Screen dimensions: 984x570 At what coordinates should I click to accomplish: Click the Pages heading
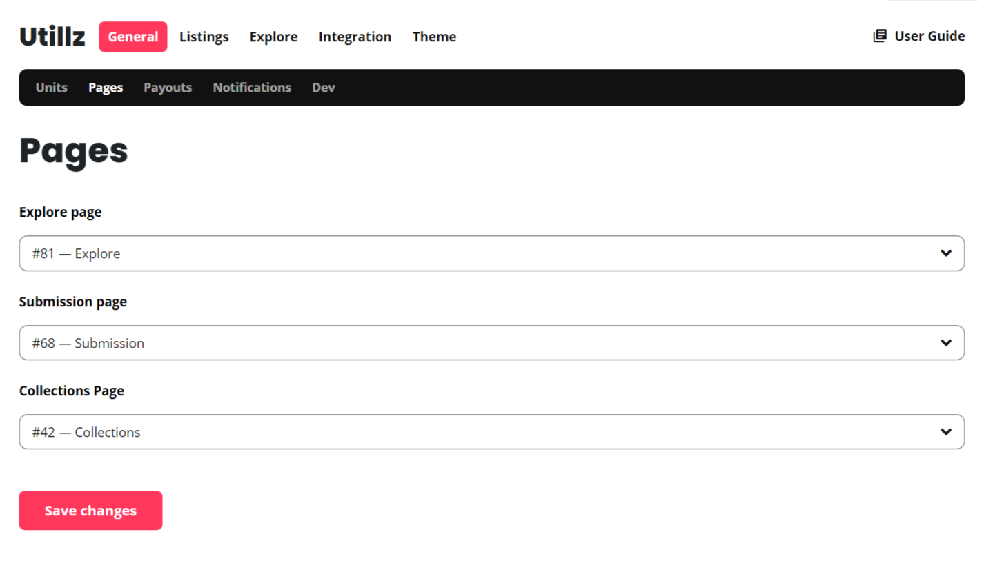[74, 151]
